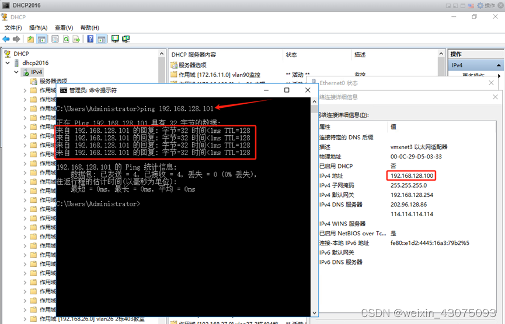Screen dimensions: 505x324
Task: Open the 操作(A) menu
Action: pyautogui.click(x=39, y=27)
